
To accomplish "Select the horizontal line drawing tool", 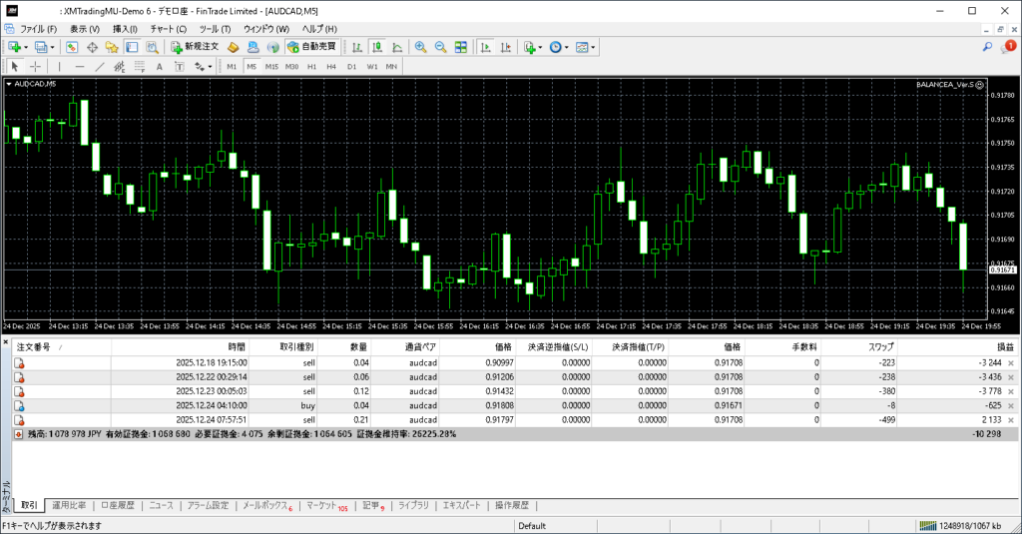I will 80,67.
